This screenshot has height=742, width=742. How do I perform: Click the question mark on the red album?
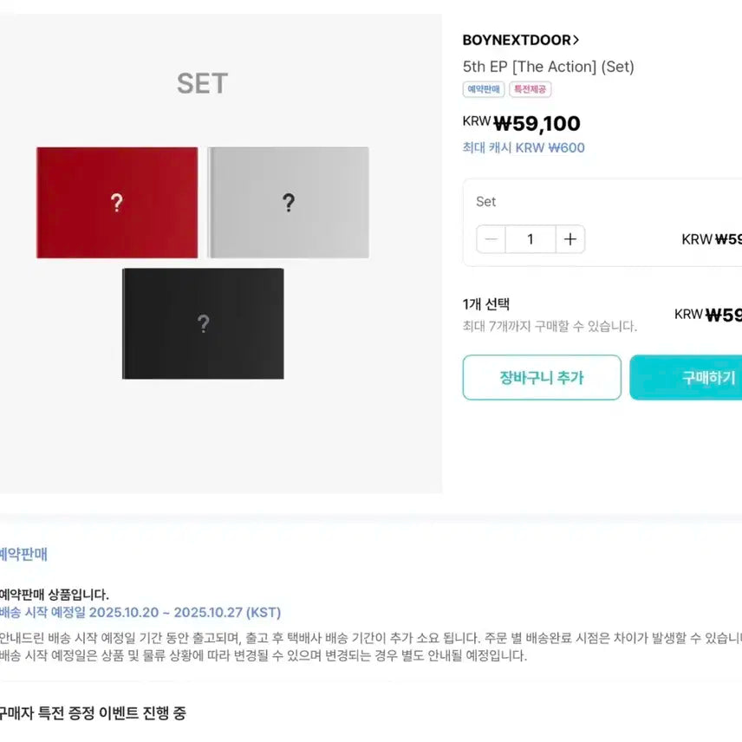[116, 203]
